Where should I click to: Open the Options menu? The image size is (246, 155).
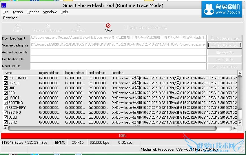point(33,12)
